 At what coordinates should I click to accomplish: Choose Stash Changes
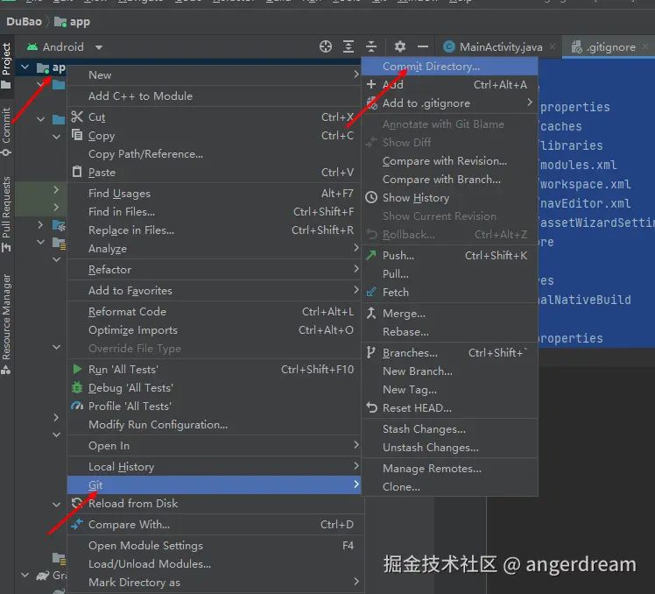(449, 429)
